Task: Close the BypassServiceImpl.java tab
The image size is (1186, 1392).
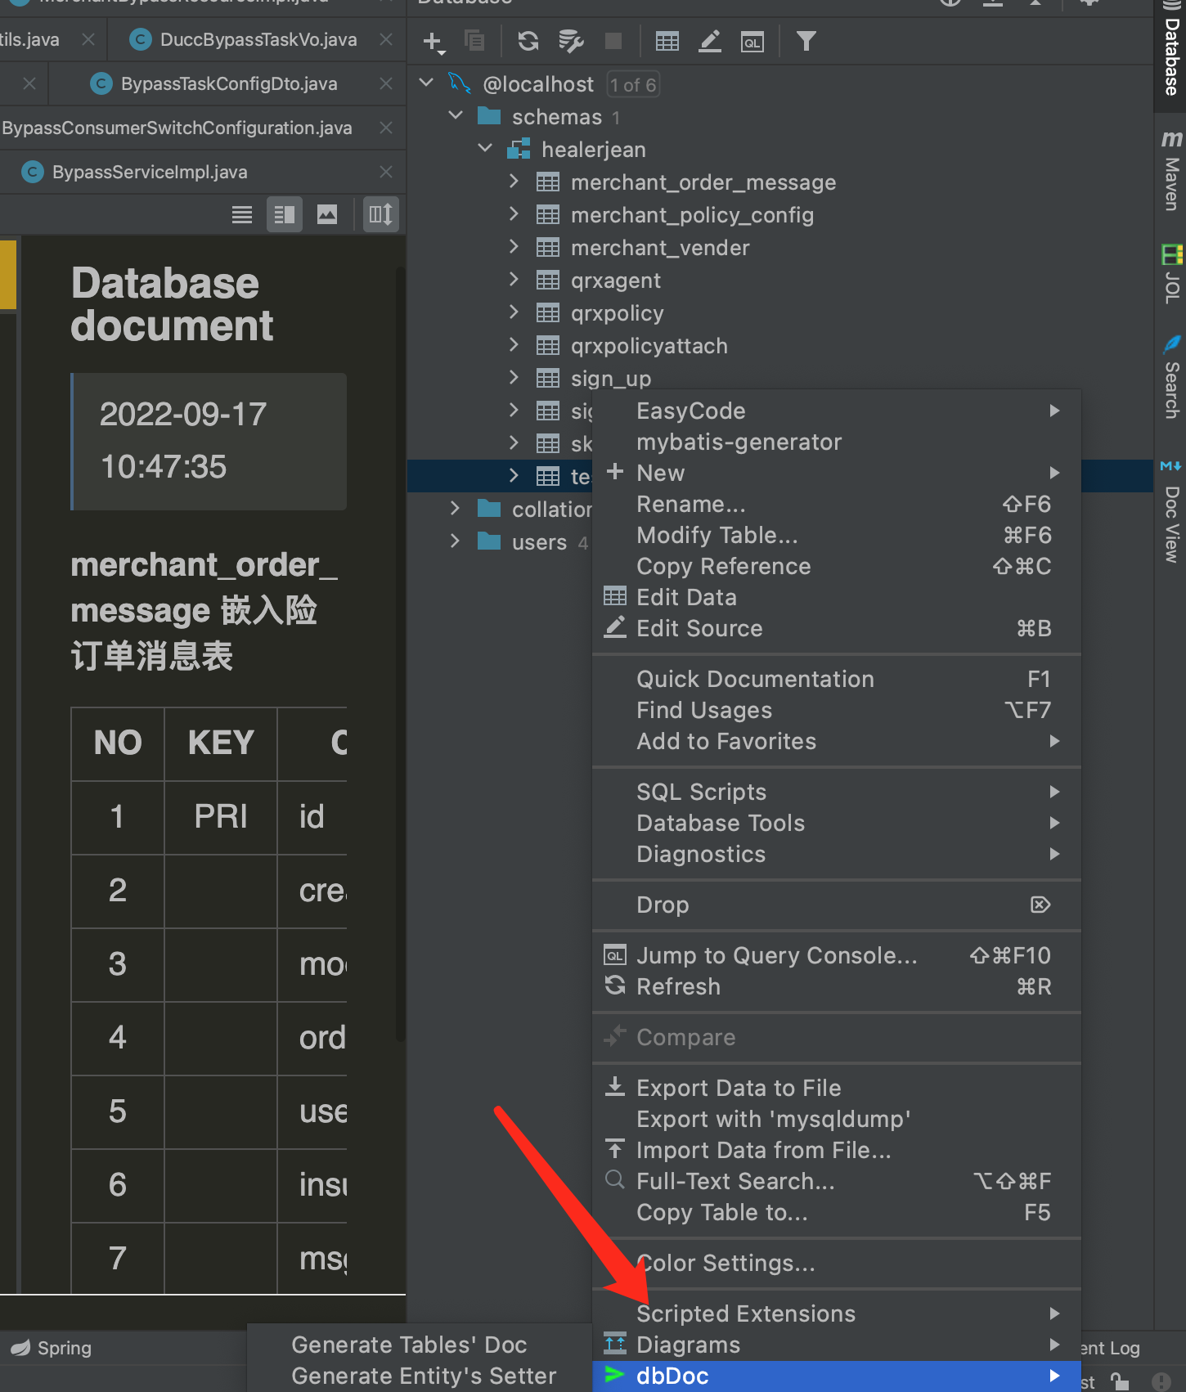Action: [386, 172]
